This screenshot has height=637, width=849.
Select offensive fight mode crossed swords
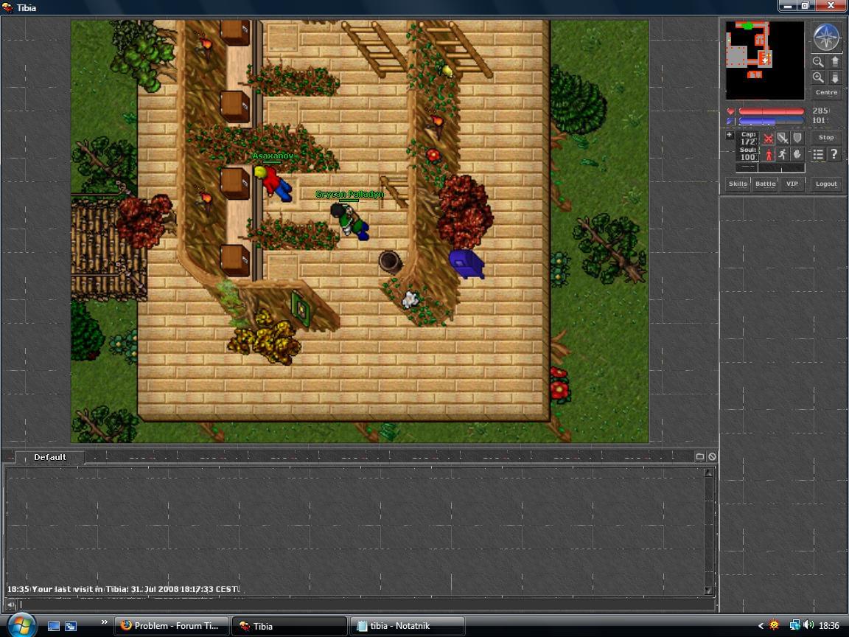click(x=768, y=139)
